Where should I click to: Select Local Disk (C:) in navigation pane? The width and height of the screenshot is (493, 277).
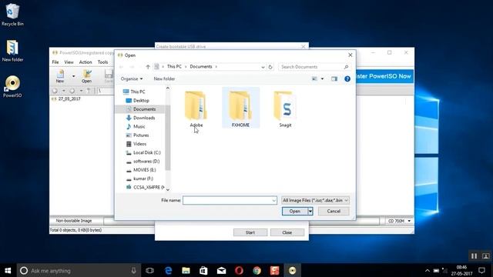pos(146,152)
